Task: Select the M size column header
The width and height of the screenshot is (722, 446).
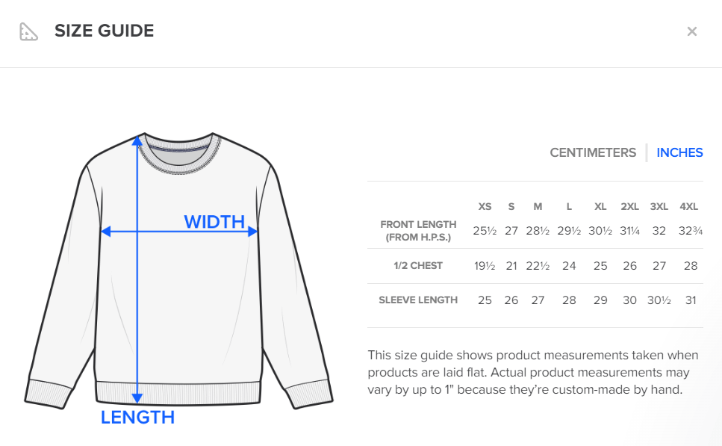Action: tap(538, 206)
